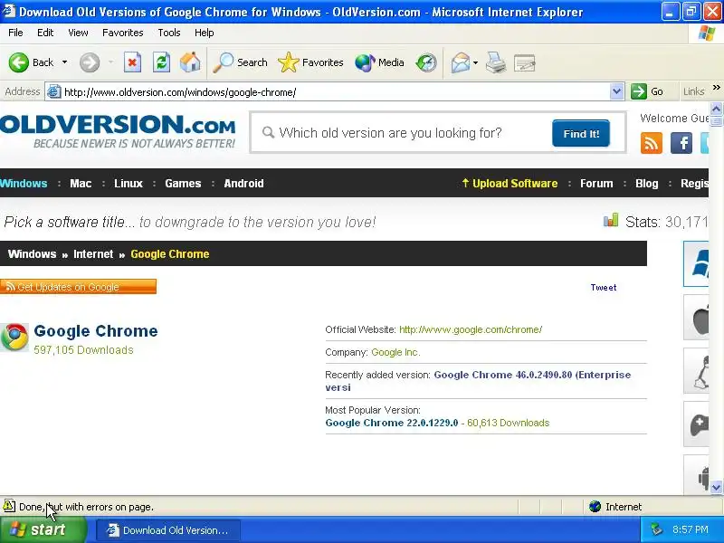Go to the Home page icon

(x=190, y=62)
